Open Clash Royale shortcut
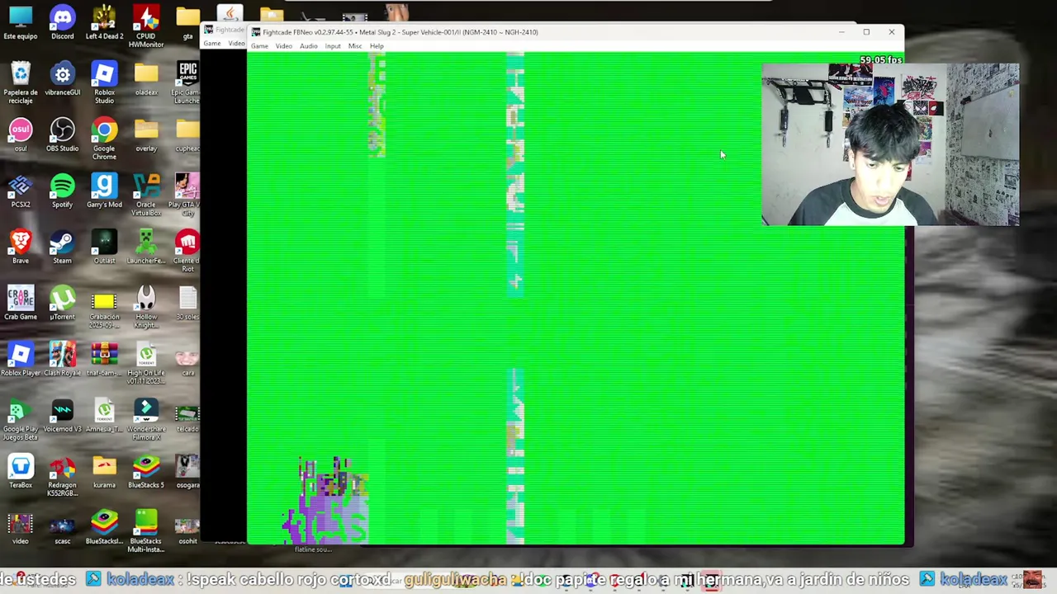 click(62, 360)
